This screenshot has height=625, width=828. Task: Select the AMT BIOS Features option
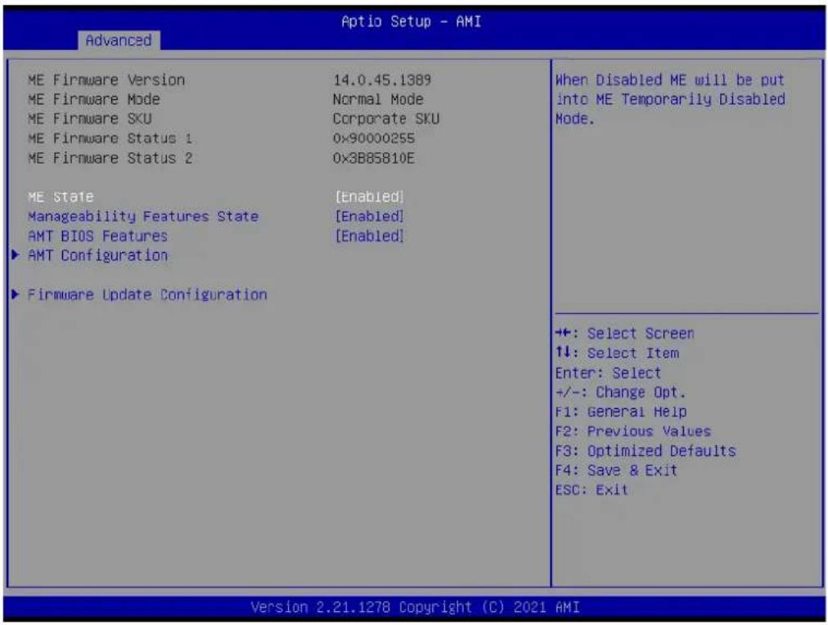[97, 236]
